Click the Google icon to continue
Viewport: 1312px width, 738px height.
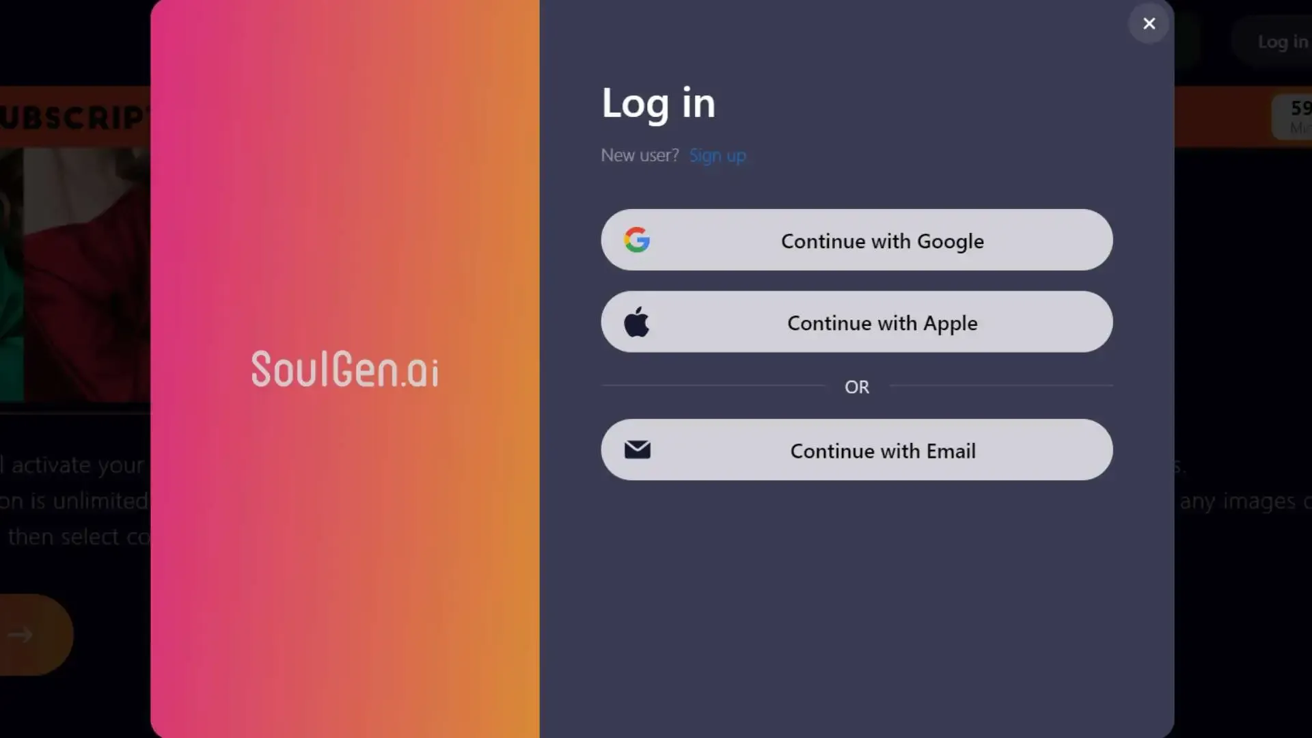[637, 240]
